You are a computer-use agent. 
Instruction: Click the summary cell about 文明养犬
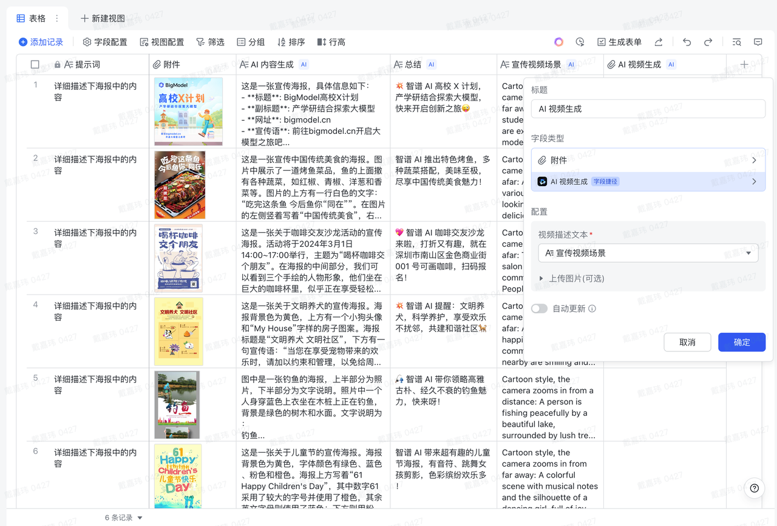444,331
